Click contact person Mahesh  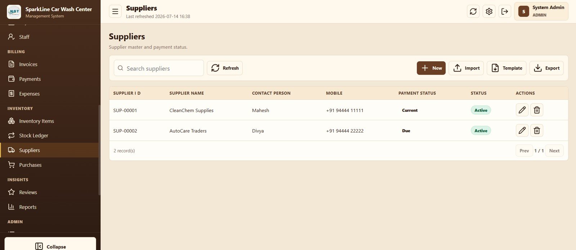coord(260,110)
